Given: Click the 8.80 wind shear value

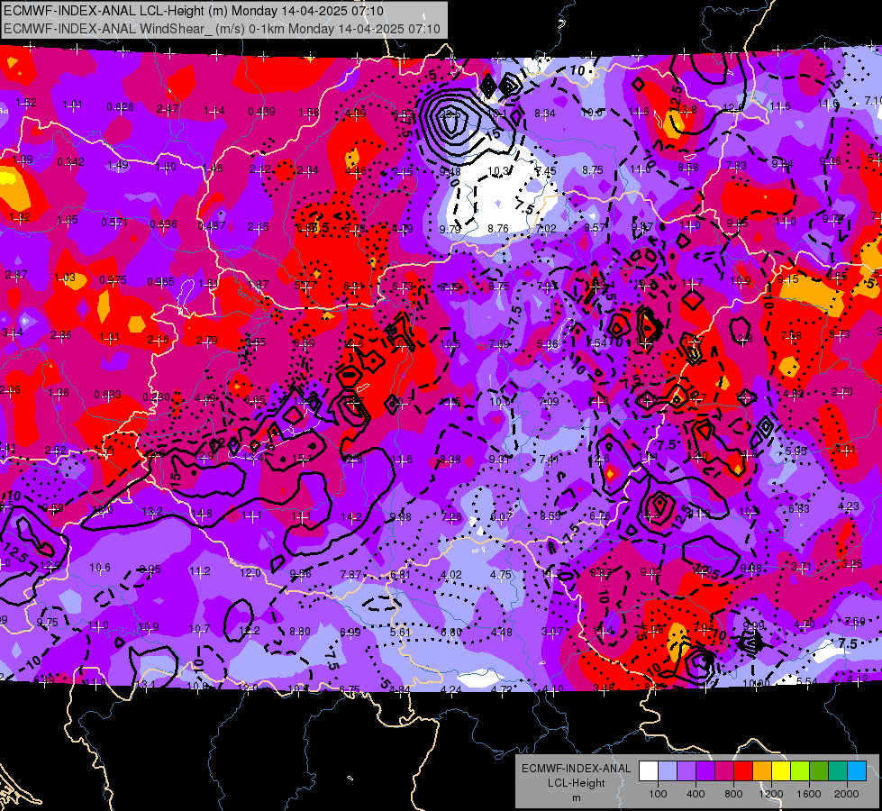Looking at the screenshot, I should click(x=299, y=632).
